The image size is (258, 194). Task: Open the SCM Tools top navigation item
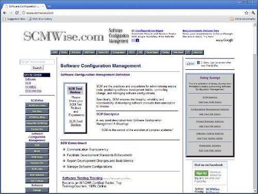coord(89,52)
